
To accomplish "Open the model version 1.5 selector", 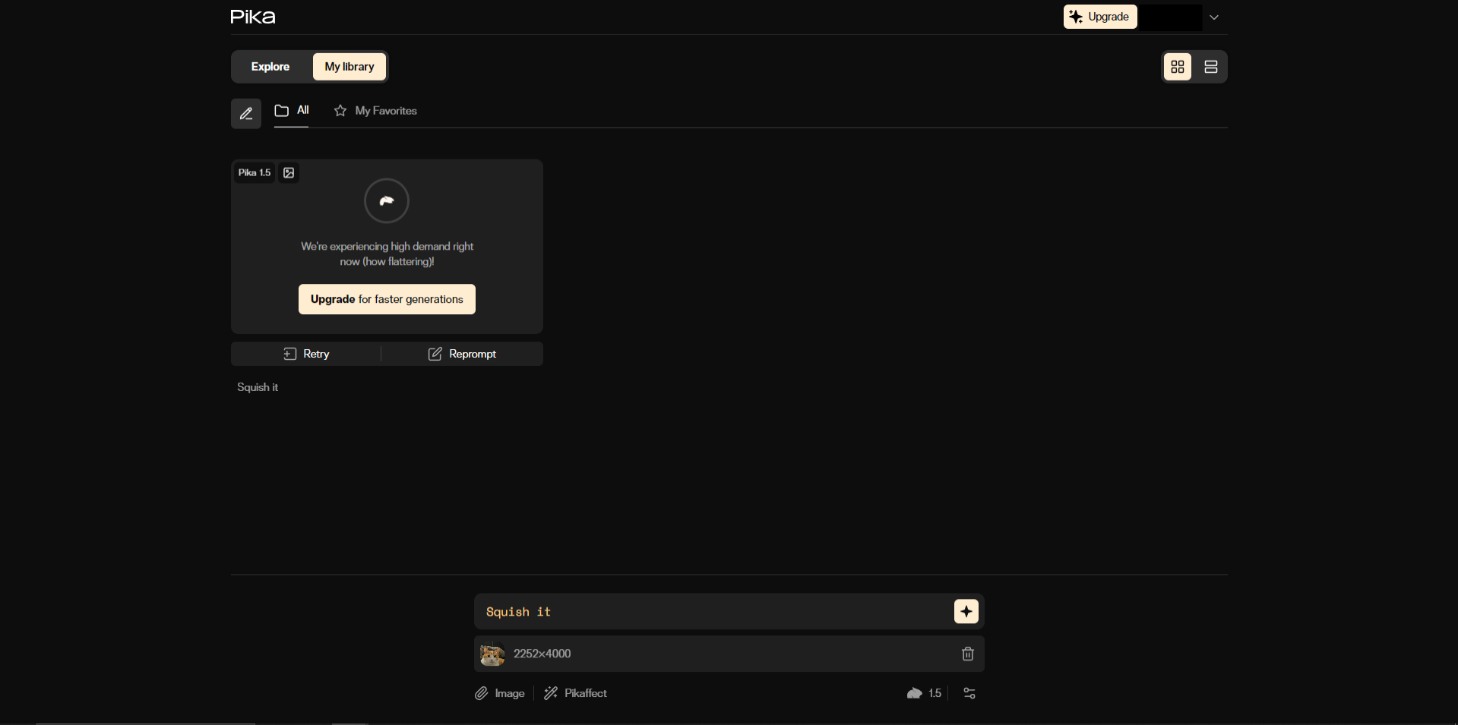I will coord(924,693).
